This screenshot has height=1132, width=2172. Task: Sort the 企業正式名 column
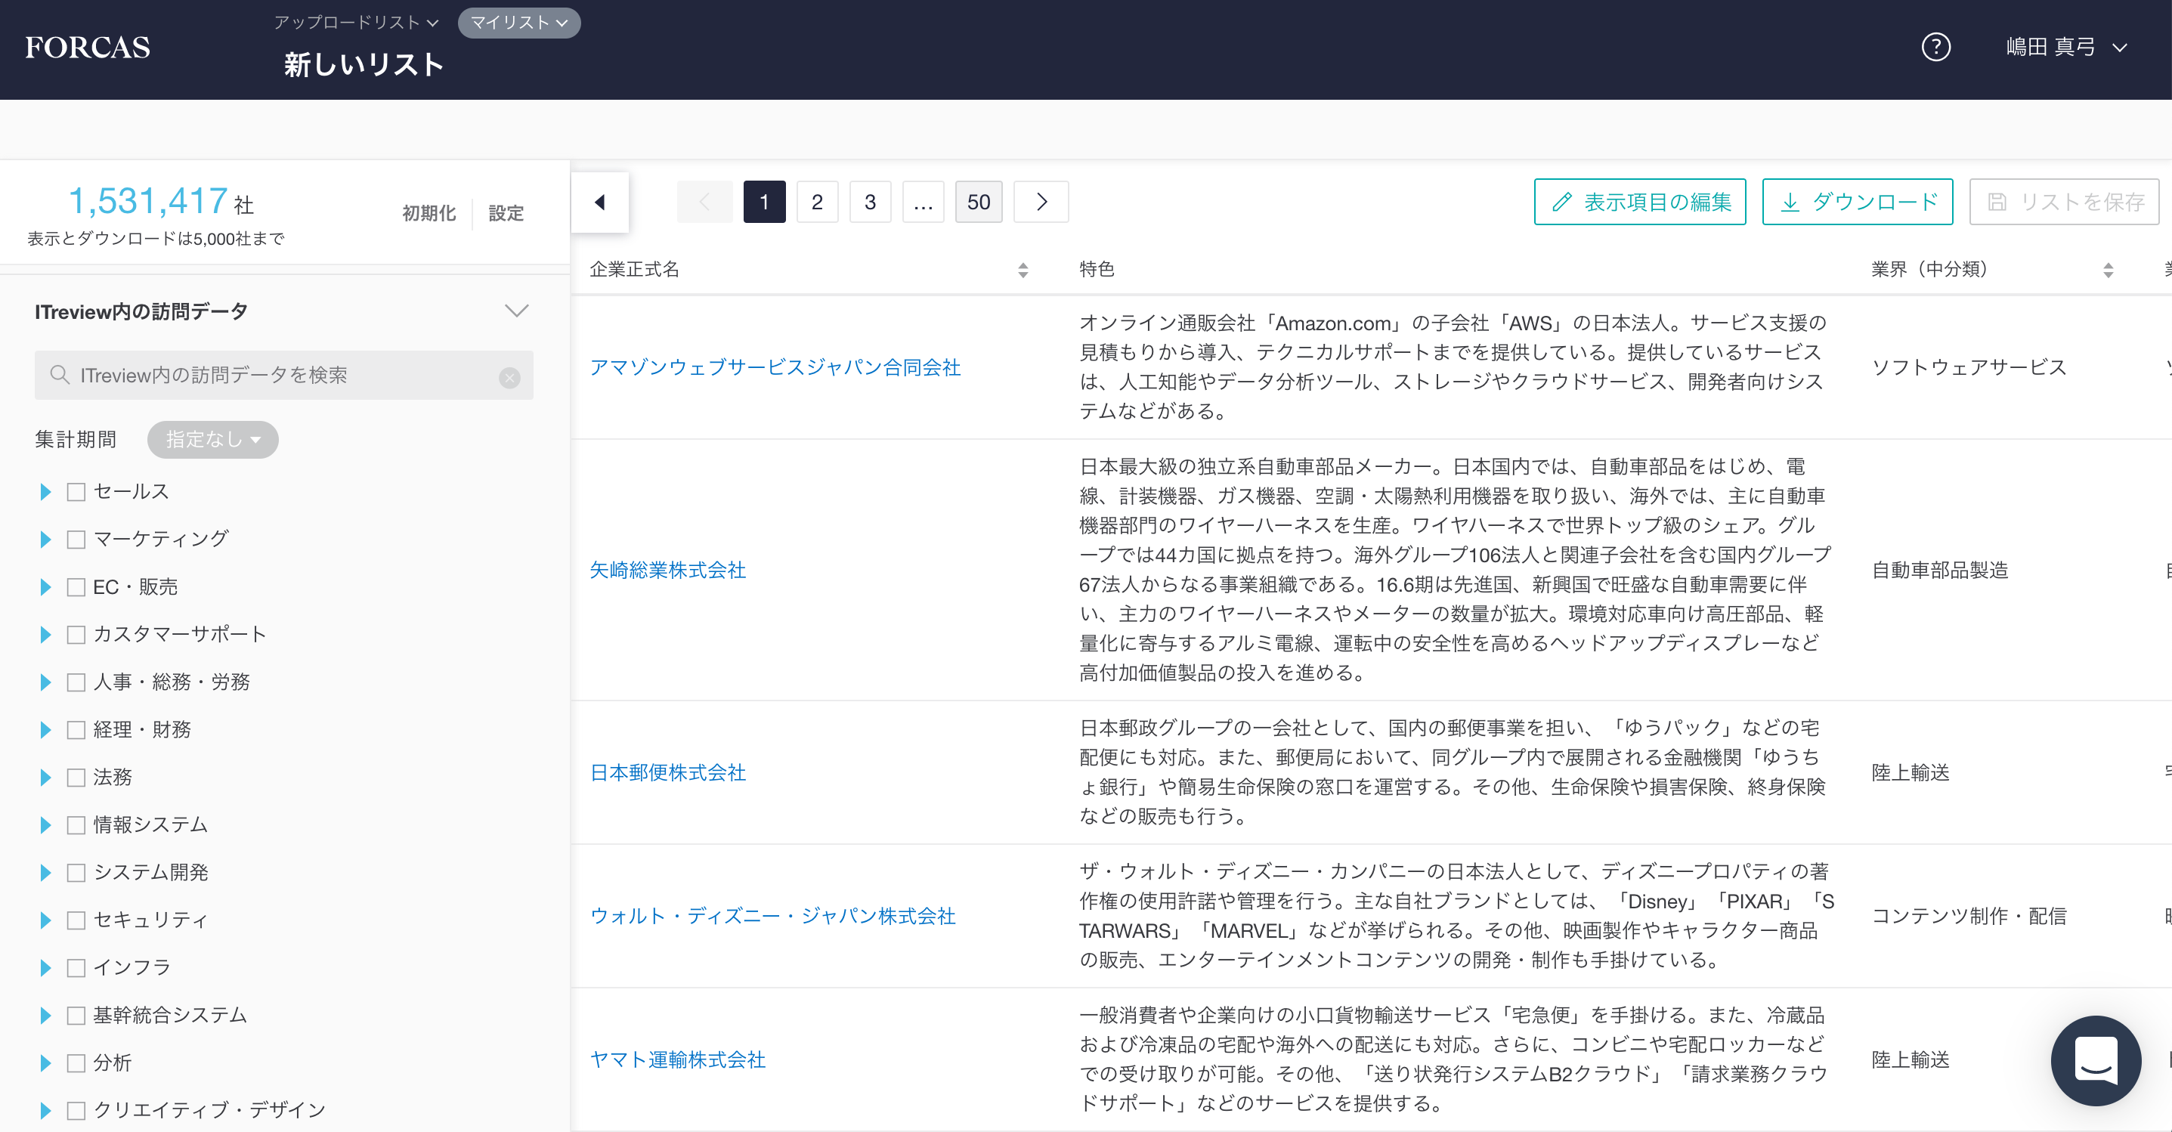1023,270
